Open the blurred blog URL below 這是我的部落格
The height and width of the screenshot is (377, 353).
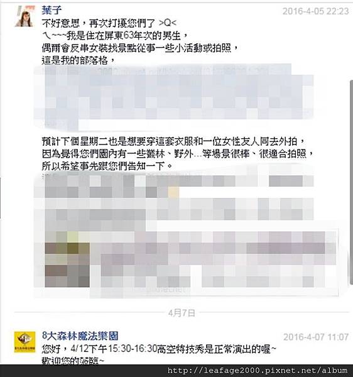[x=166, y=71]
